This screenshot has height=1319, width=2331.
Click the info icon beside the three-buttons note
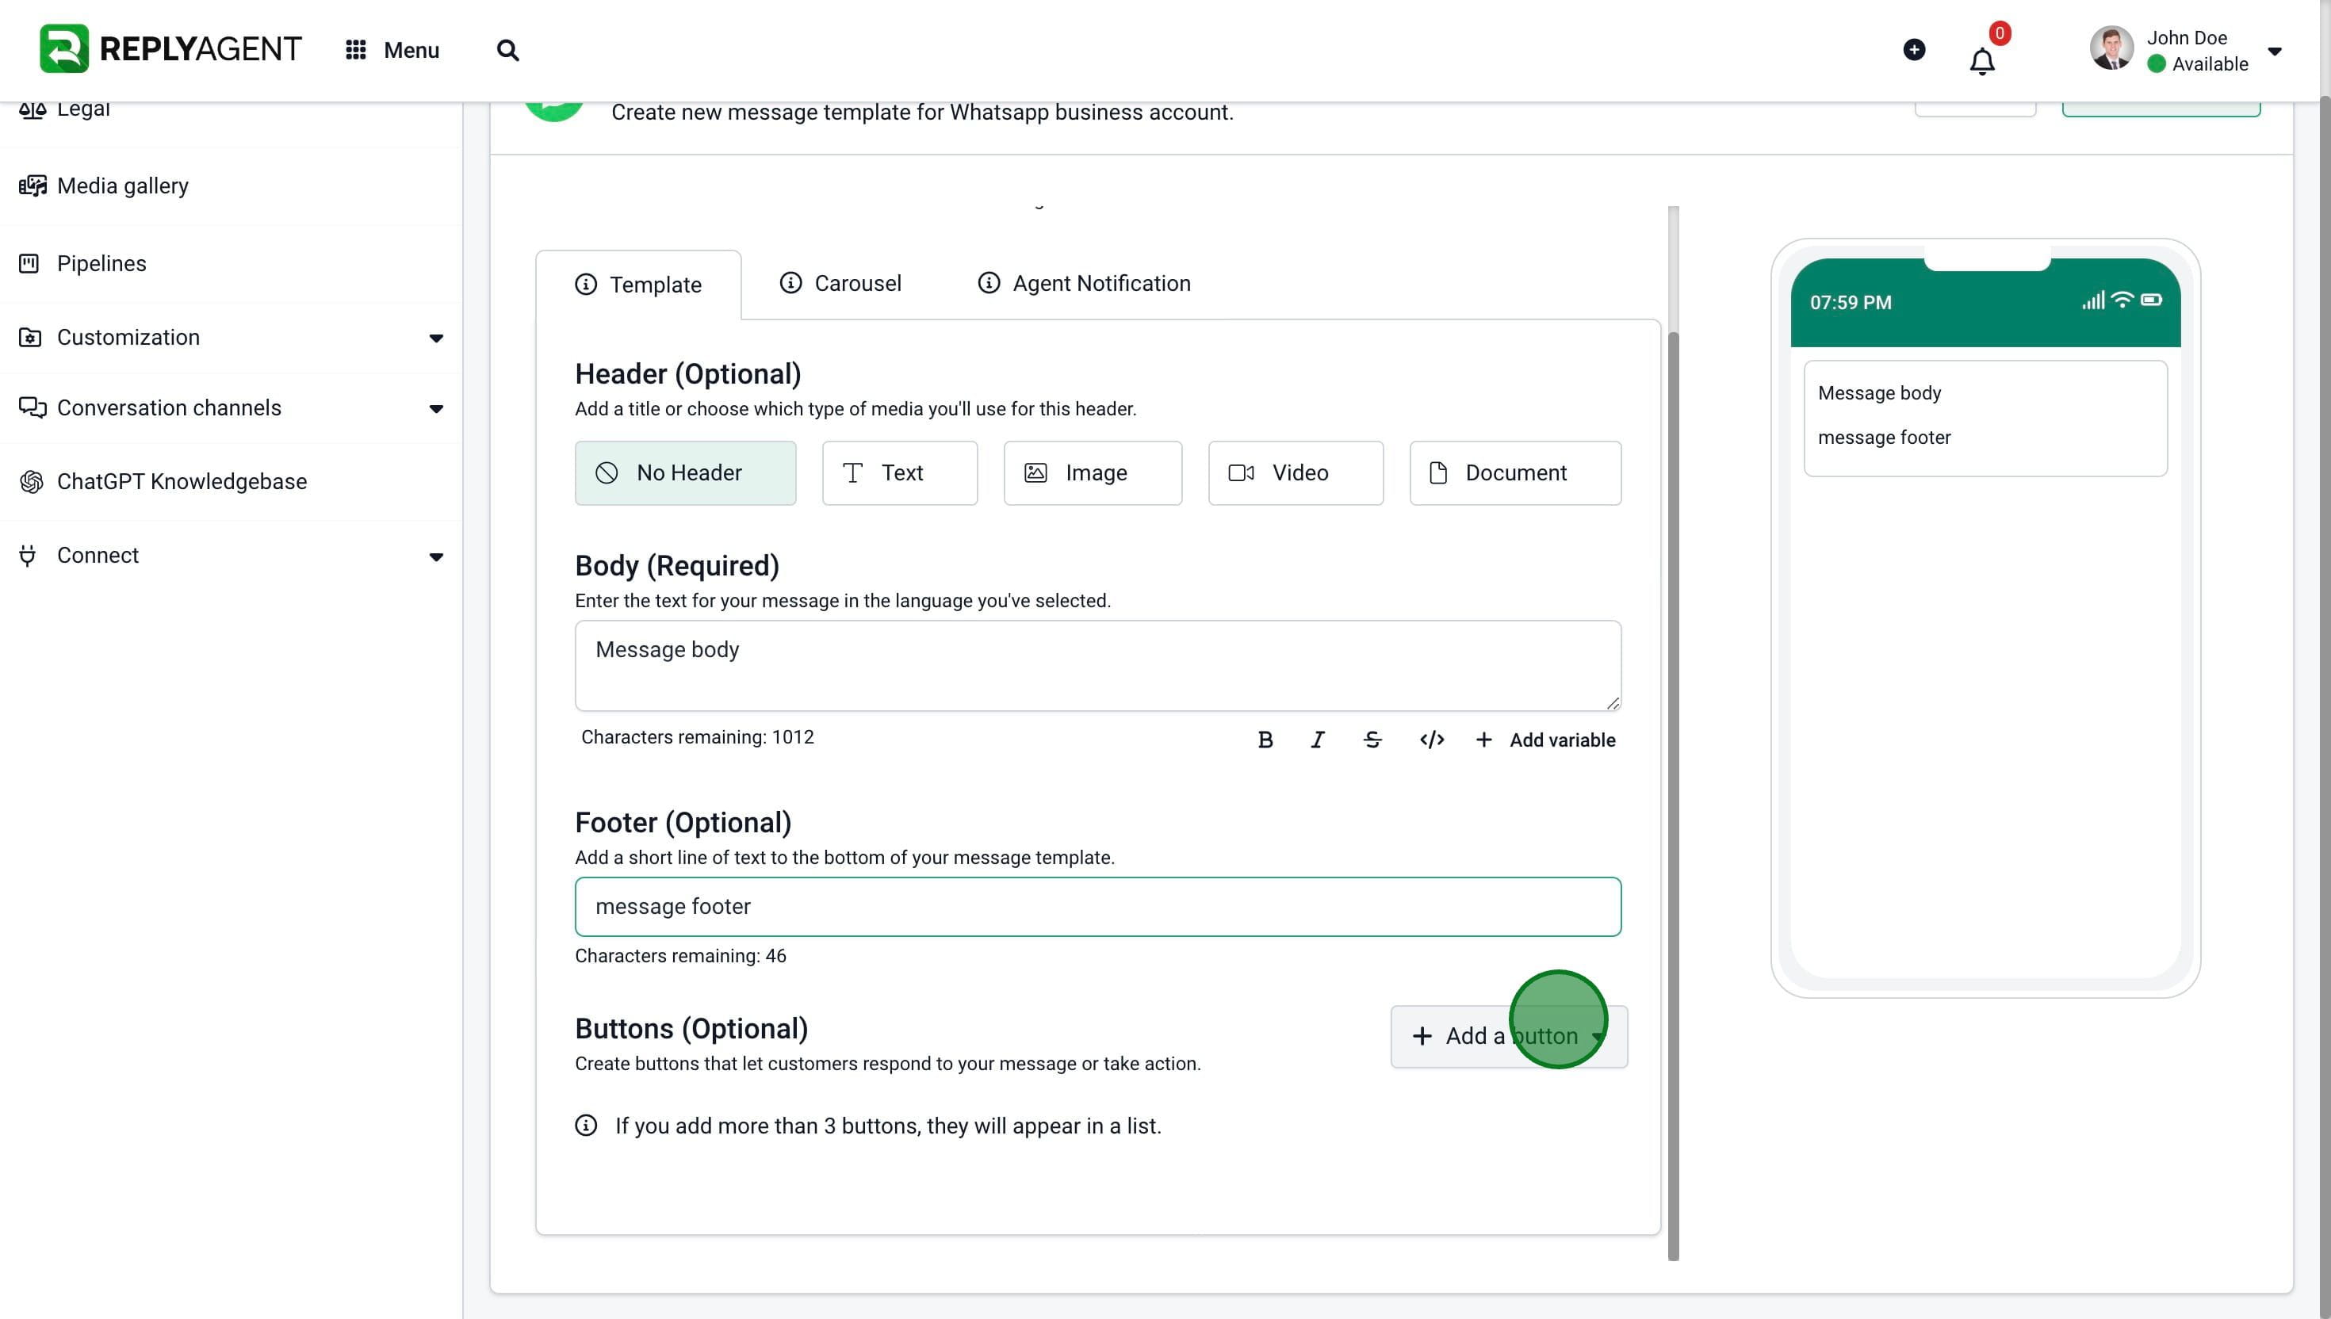point(586,1125)
